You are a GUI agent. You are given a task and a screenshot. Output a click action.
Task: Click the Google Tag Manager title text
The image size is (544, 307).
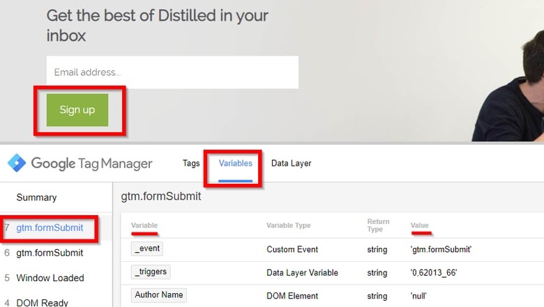(x=91, y=164)
